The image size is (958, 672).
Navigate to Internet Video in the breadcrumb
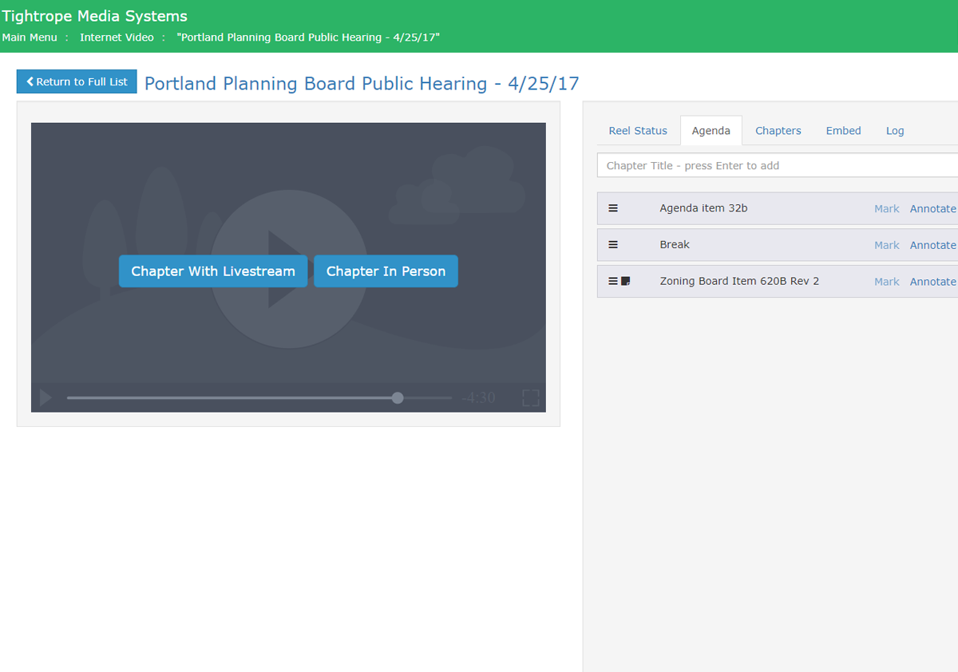pyautogui.click(x=117, y=37)
